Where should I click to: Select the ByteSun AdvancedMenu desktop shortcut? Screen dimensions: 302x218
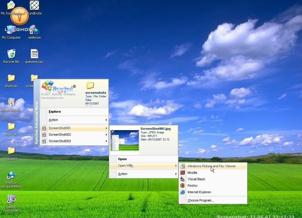11,176
